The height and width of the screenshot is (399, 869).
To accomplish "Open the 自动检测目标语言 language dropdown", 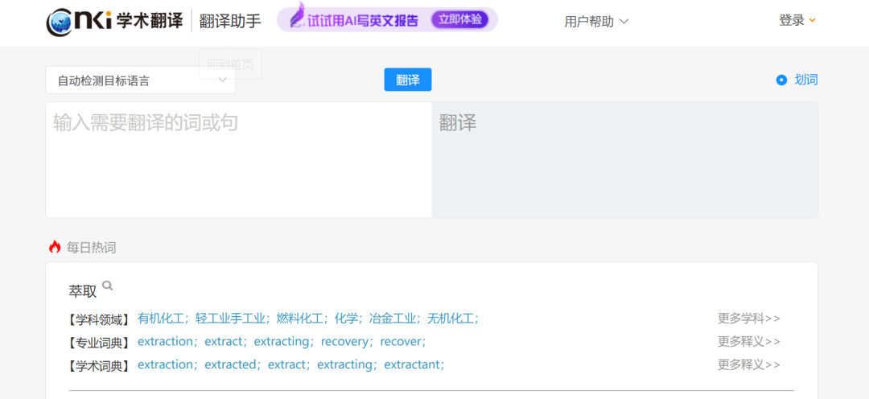I will tap(140, 80).
